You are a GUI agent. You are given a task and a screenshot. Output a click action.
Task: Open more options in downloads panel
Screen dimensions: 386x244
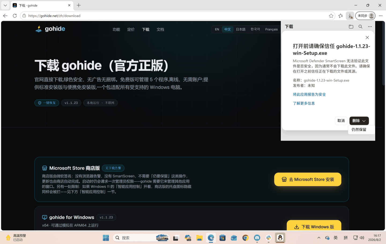(x=370, y=27)
